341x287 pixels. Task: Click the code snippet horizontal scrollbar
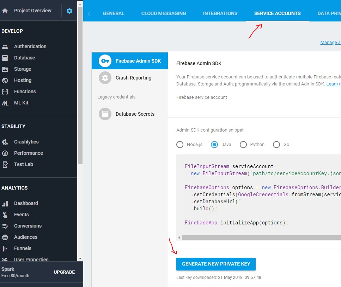(261, 237)
